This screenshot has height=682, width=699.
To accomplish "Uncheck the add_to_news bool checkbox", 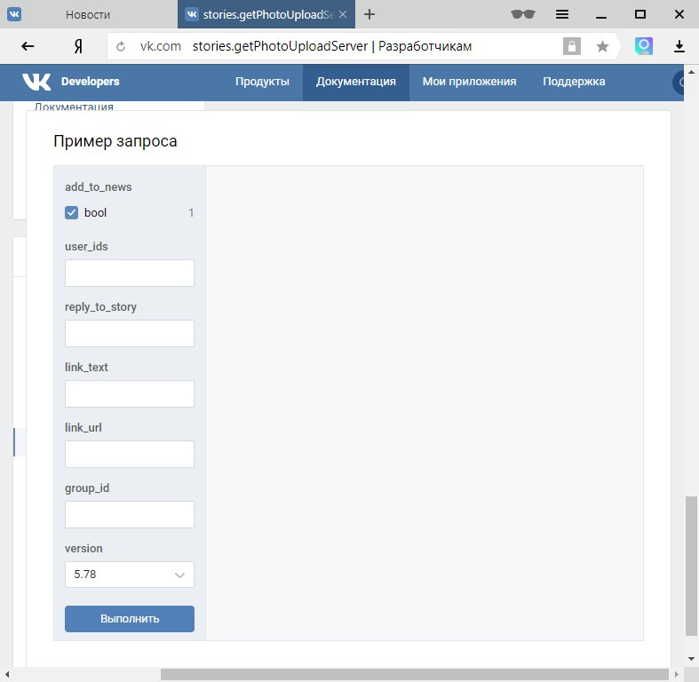I will coord(71,212).
